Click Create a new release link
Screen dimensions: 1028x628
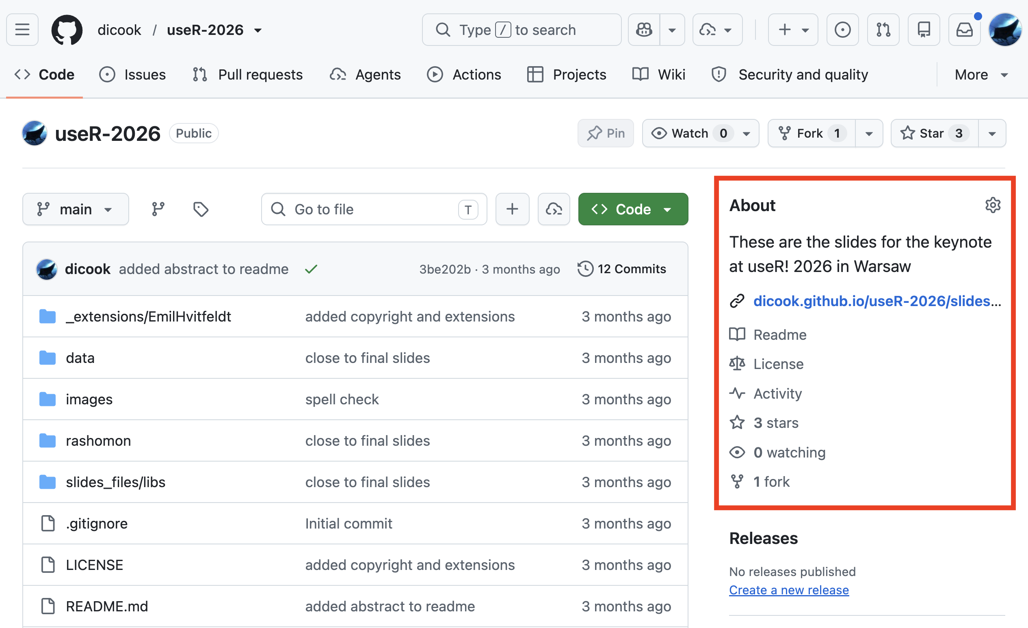pos(789,590)
